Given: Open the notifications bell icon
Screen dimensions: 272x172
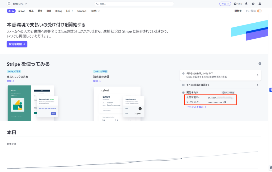Looking at the screenshot, I should [246, 4].
